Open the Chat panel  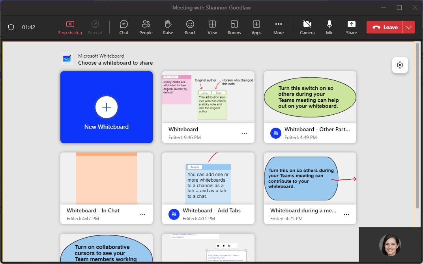[x=124, y=28]
